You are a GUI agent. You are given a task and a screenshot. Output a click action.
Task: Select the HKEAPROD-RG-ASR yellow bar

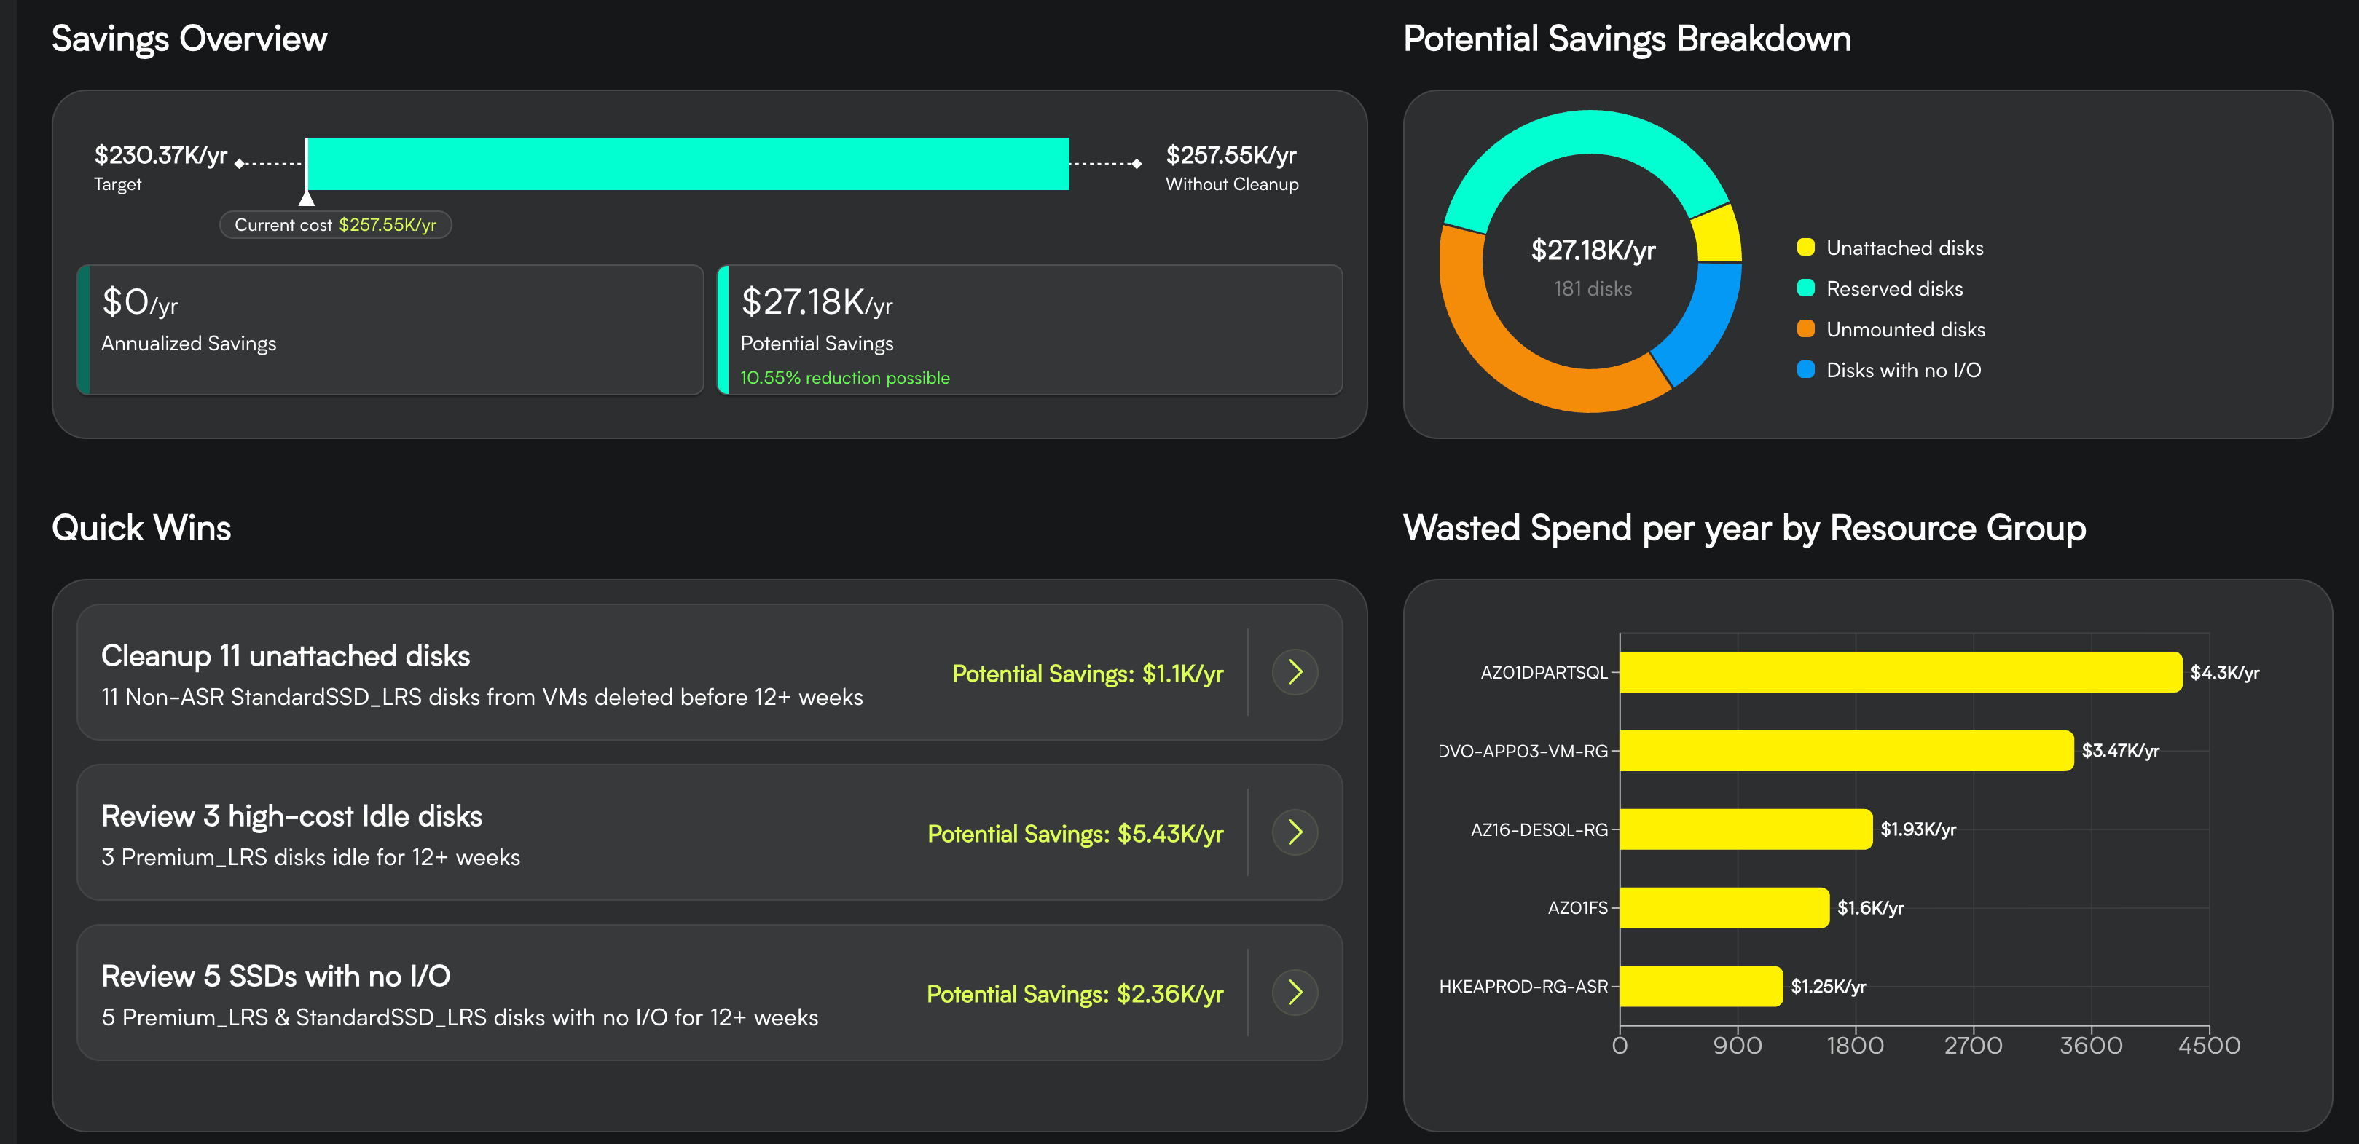(x=1700, y=987)
